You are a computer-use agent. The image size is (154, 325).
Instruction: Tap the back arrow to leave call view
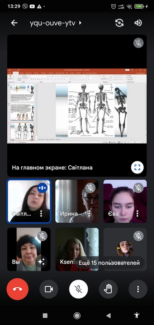point(14,23)
